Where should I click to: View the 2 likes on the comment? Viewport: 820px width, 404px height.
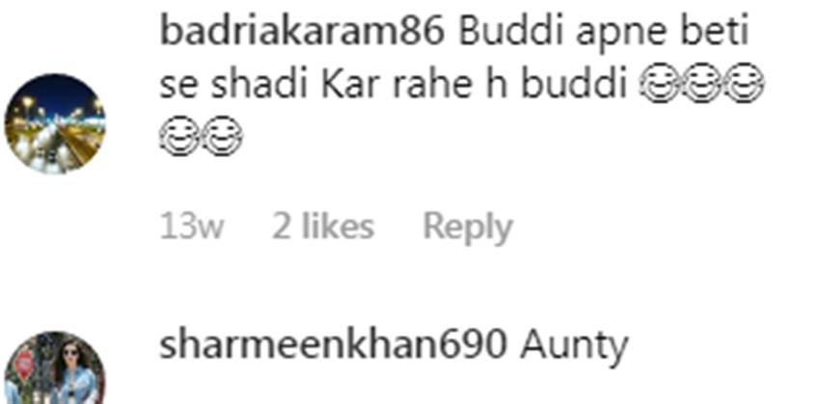click(x=323, y=227)
